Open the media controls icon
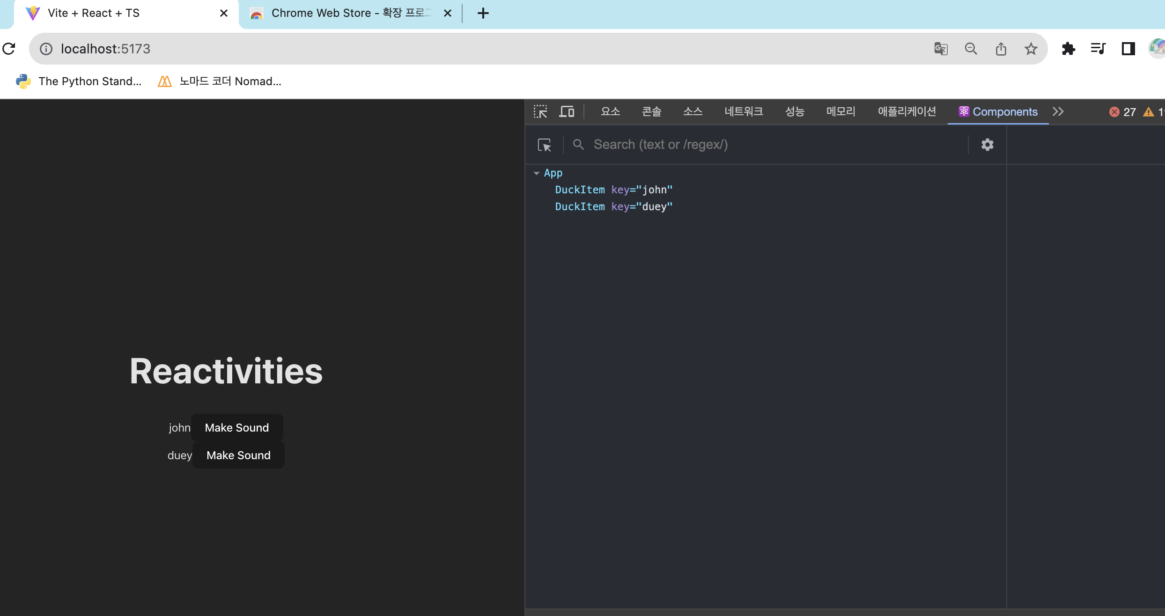1165x616 pixels. (x=1098, y=49)
